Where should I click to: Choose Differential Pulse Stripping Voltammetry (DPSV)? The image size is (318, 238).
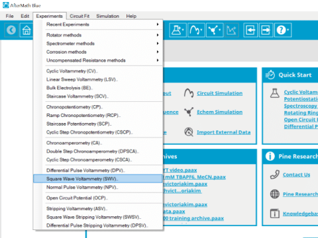[x=97, y=225]
